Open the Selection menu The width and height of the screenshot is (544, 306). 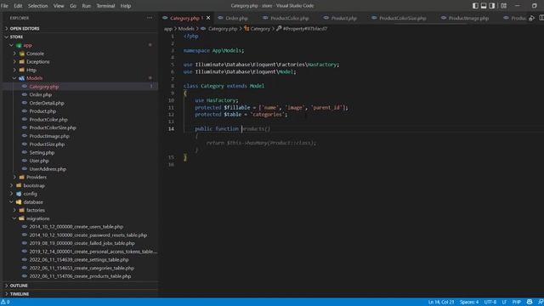coord(37,6)
